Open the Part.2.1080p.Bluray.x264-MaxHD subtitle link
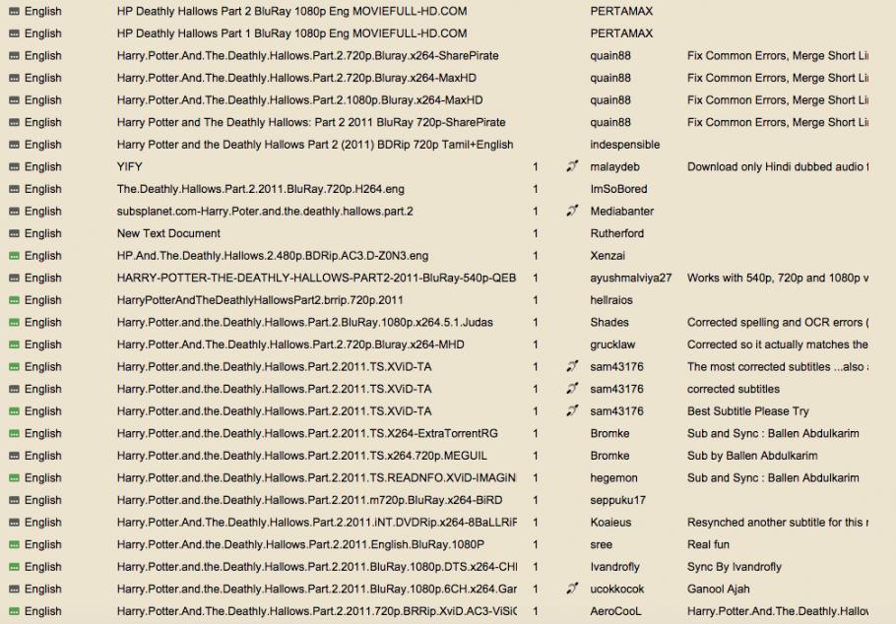 [x=300, y=100]
